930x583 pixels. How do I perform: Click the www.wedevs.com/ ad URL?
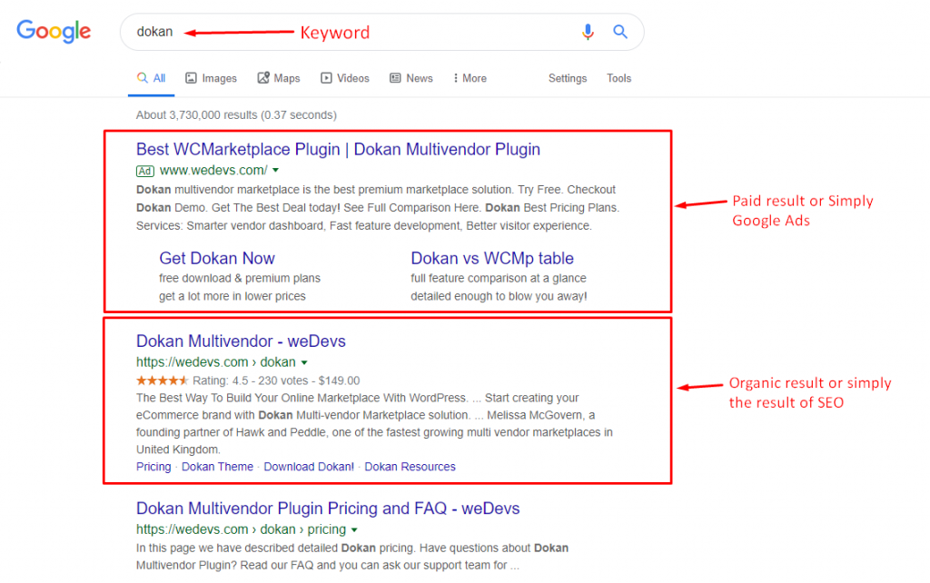[213, 170]
